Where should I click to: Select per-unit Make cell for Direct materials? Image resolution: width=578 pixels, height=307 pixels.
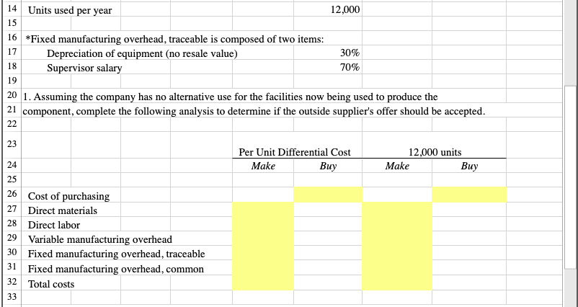263,209
